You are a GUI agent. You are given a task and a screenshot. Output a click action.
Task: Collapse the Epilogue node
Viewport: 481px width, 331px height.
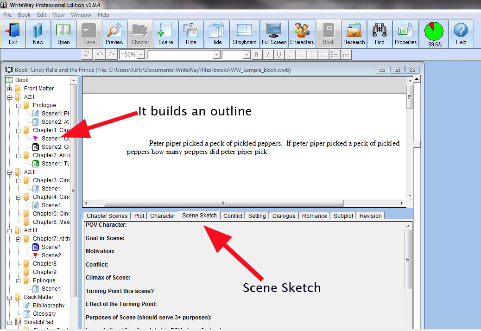[19, 280]
